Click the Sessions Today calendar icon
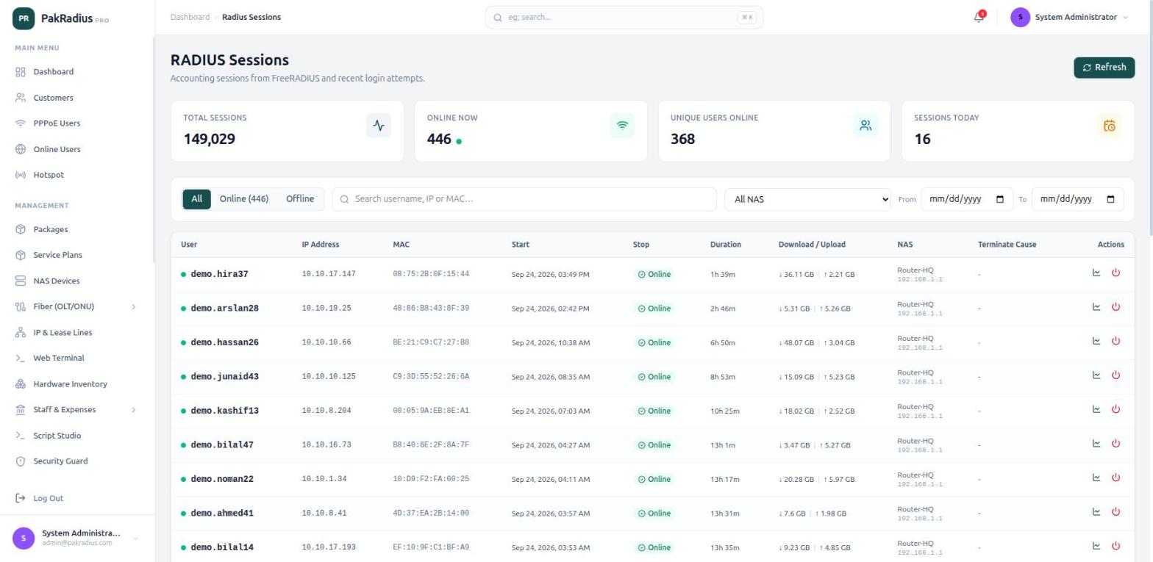Image resolution: width=1153 pixels, height=562 pixels. tap(1109, 126)
